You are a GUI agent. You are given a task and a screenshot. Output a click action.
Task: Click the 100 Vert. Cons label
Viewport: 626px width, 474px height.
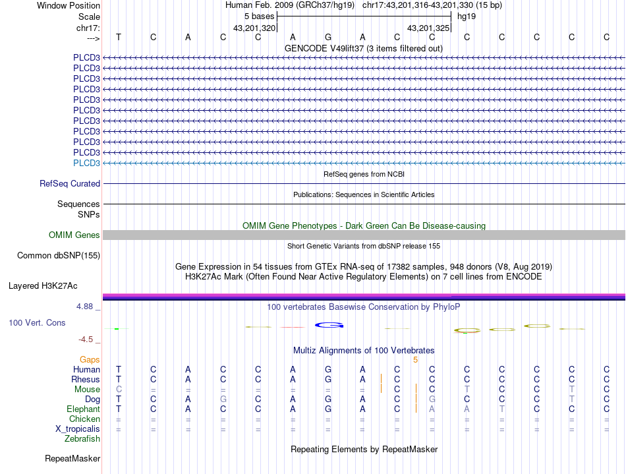(37, 322)
